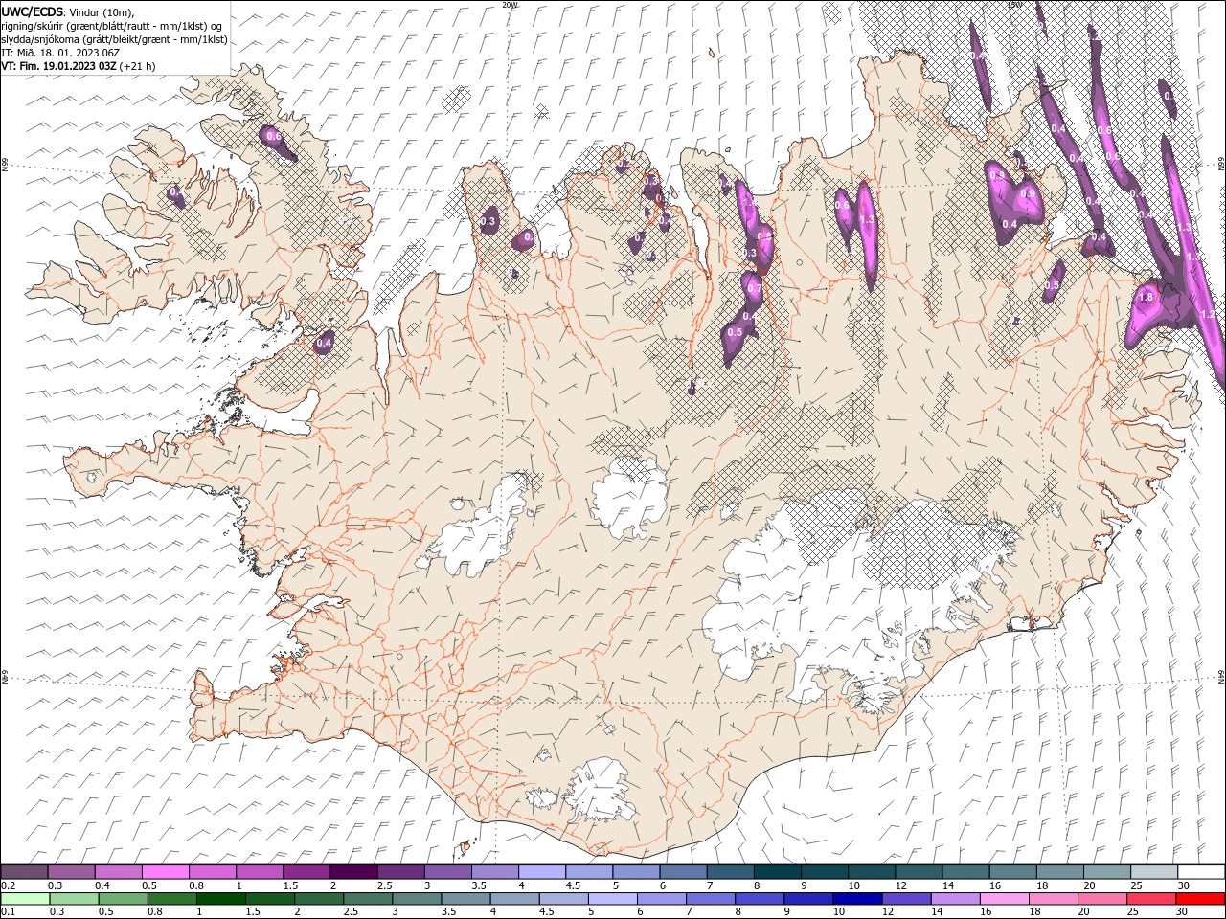This screenshot has width=1226, height=919.
Task: Click lower legend swatch between 0.5 and 0.8
Action: point(124,899)
